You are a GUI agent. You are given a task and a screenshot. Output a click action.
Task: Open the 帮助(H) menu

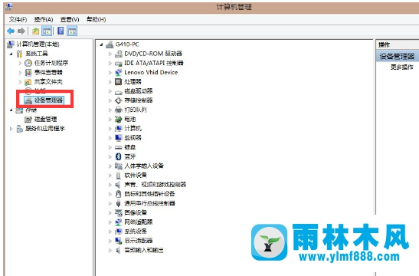[x=97, y=19]
